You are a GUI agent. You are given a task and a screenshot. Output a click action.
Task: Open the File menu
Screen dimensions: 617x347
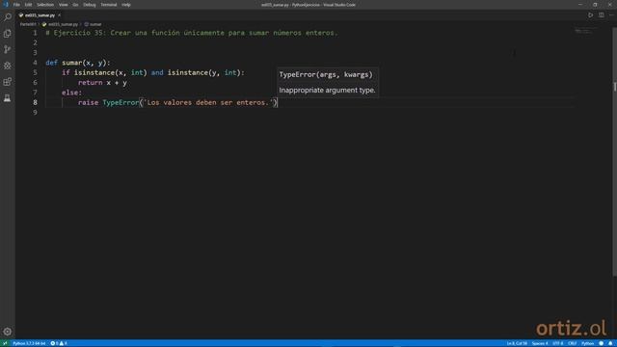pyautogui.click(x=16, y=5)
